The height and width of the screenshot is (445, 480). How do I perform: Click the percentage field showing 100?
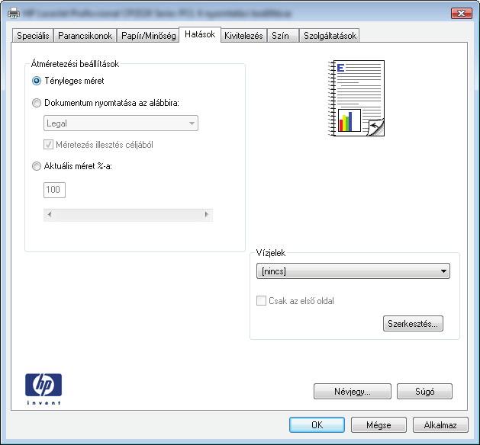[x=54, y=190]
